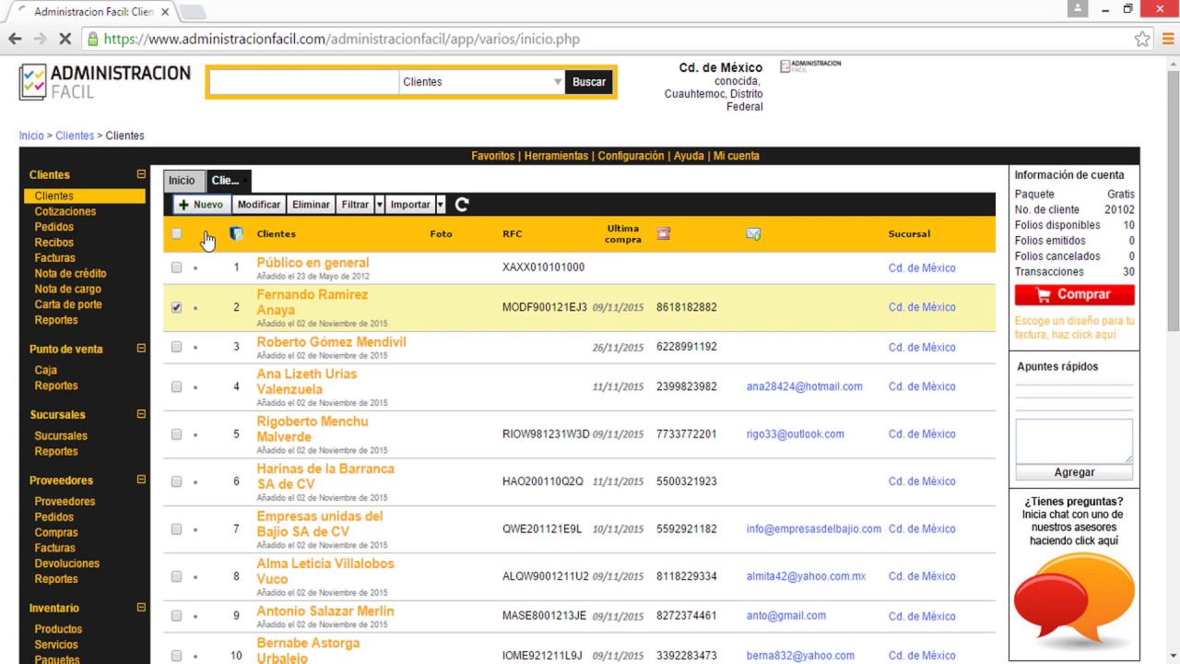Viewport: 1180px width, 664px height.
Task: Open Nota de crédito in the sidebar
Action: click(70, 274)
